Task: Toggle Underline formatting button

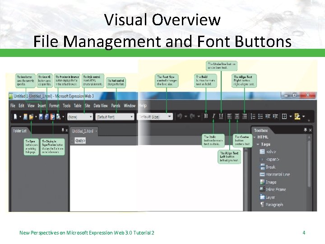Action: click(x=221, y=116)
